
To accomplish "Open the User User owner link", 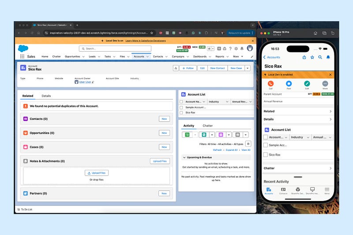I will click(x=85, y=82).
